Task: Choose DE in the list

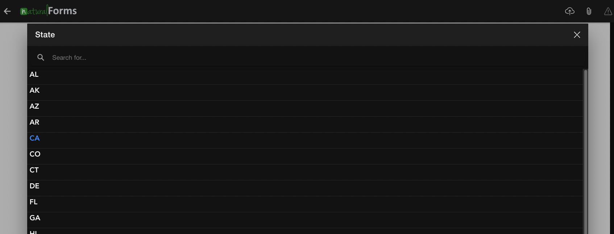Action: (x=305, y=186)
